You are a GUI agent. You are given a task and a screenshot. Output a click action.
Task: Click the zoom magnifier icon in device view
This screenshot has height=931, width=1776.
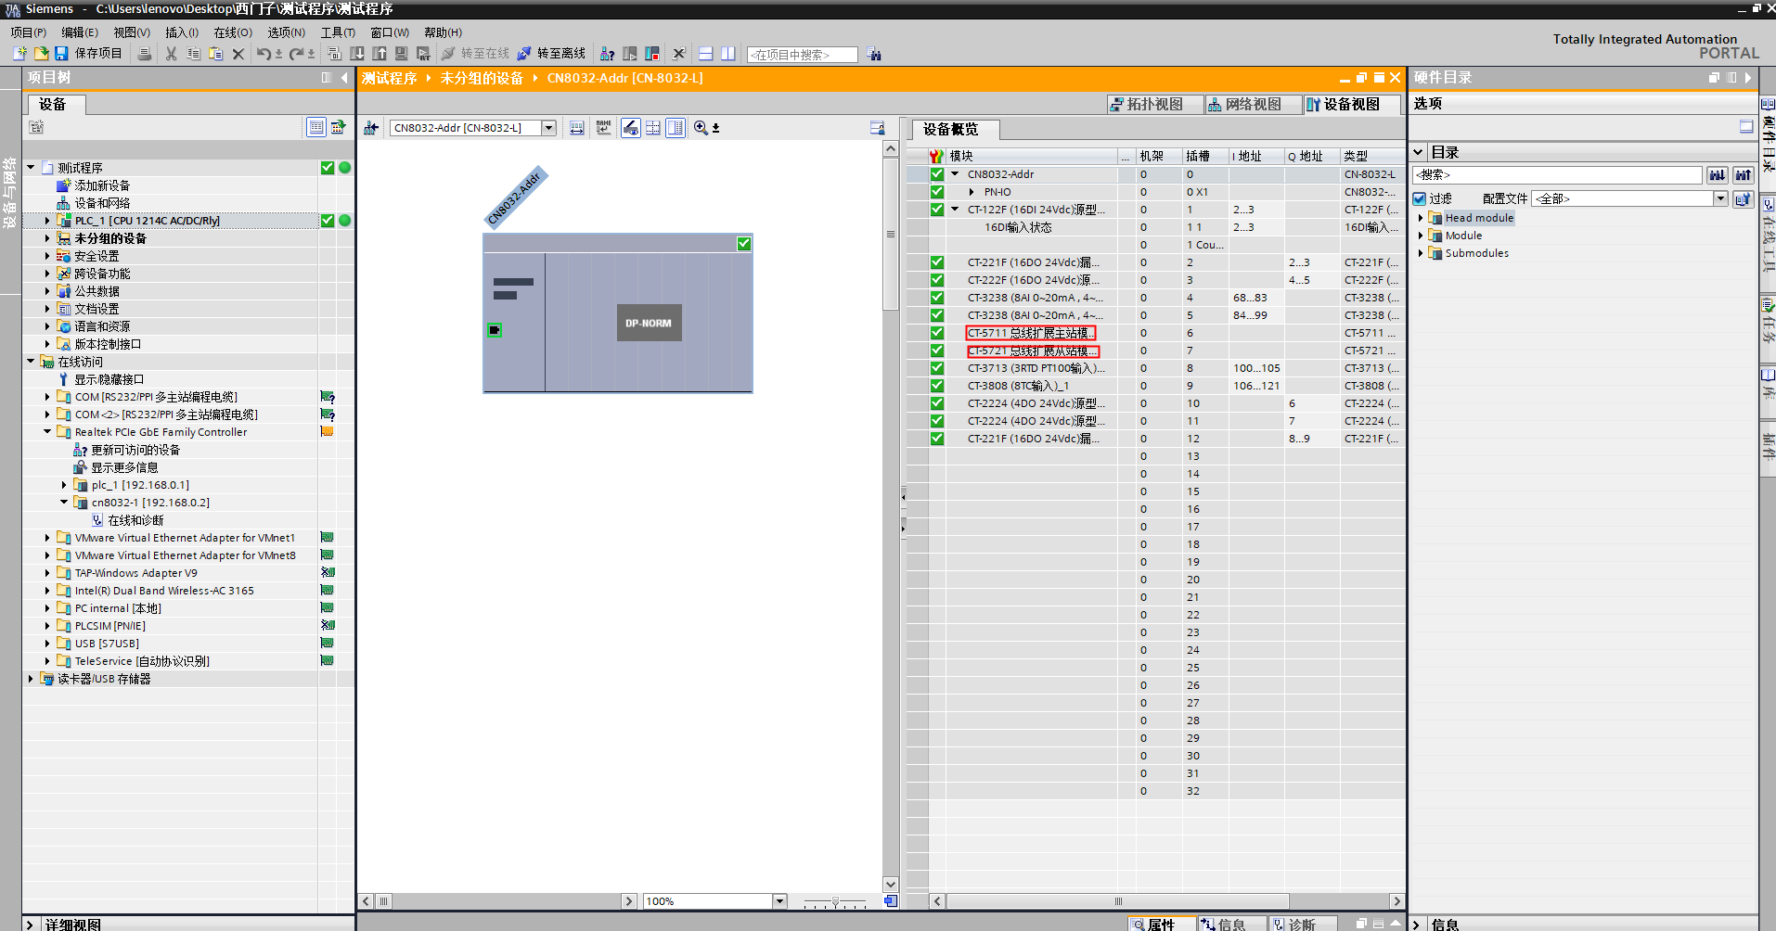[701, 128]
